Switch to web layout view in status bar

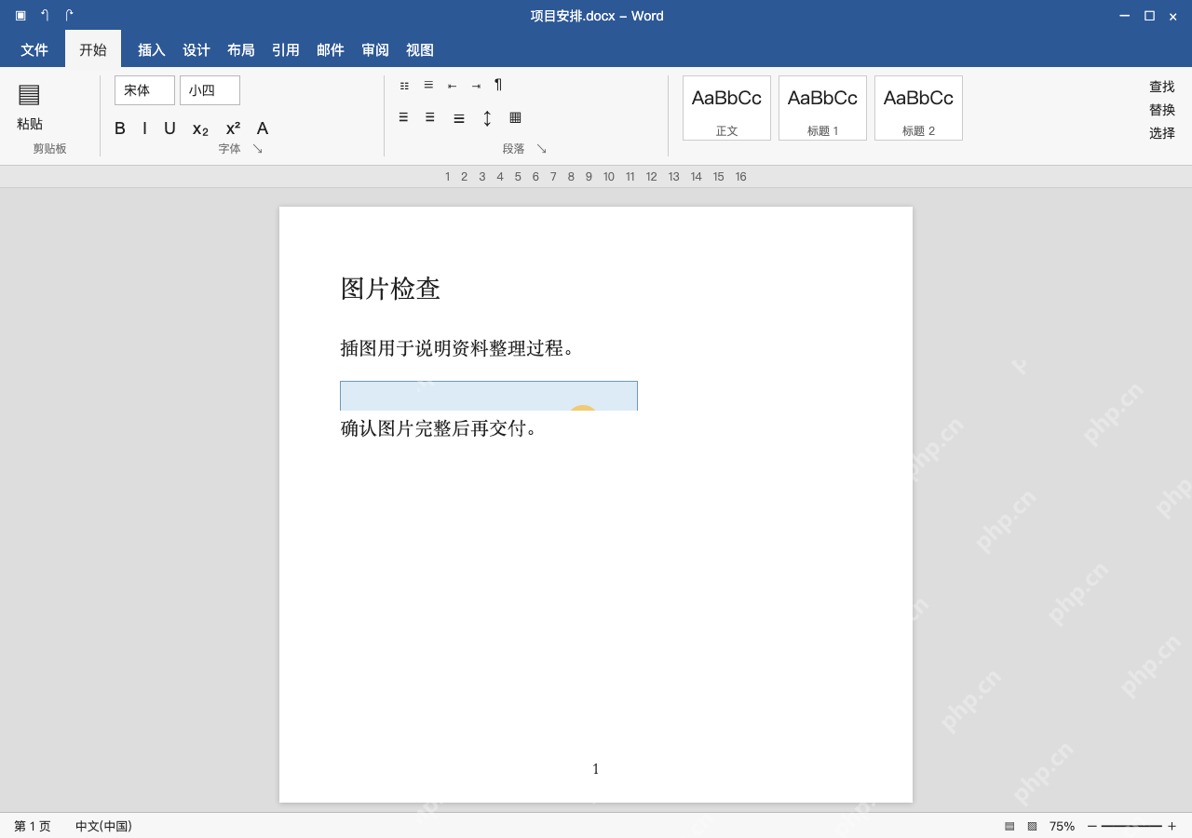point(1032,826)
